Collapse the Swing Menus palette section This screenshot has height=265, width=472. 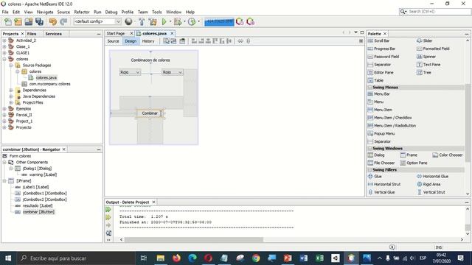(x=370, y=88)
